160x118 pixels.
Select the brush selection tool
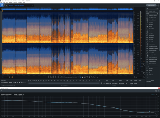[89, 77]
